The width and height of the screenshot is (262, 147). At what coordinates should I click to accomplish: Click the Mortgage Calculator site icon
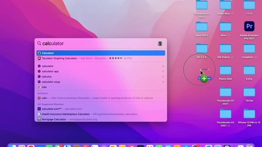tap(39, 119)
